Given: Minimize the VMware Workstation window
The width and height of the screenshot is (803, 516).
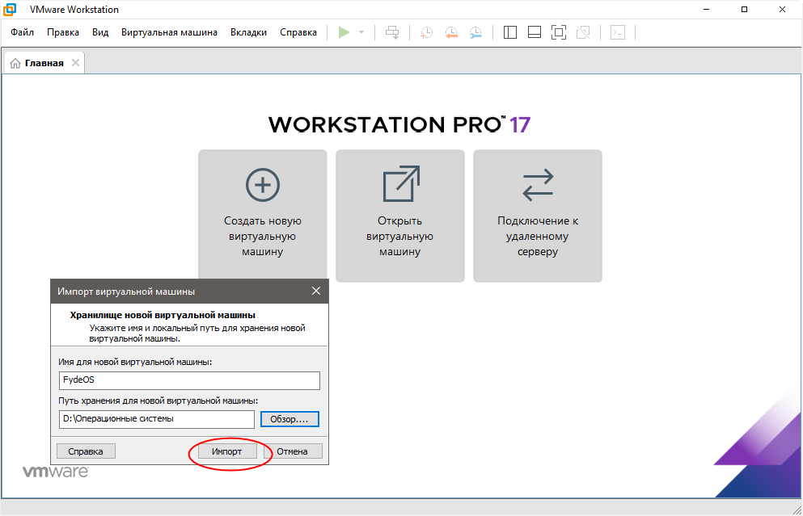Looking at the screenshot, I should pyautogui.click(x=707, y=9).
